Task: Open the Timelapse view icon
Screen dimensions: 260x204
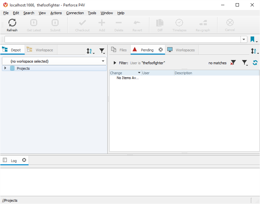Action: [x=179, y=23]
